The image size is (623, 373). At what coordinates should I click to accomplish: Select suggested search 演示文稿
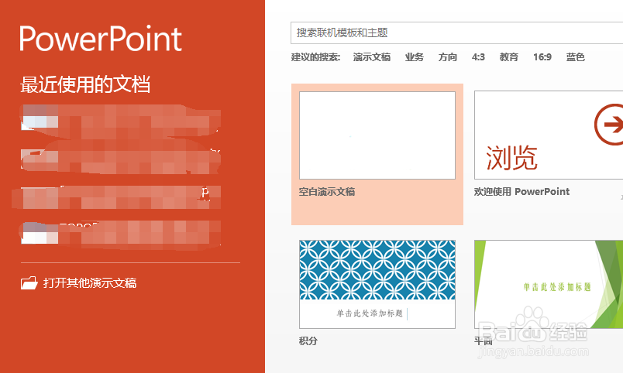pos(372,57)
